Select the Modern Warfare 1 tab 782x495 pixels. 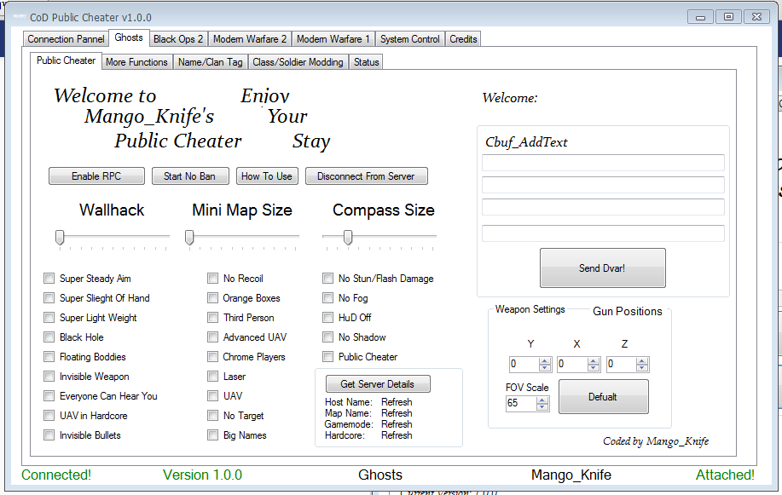click(x=333, y=39)
